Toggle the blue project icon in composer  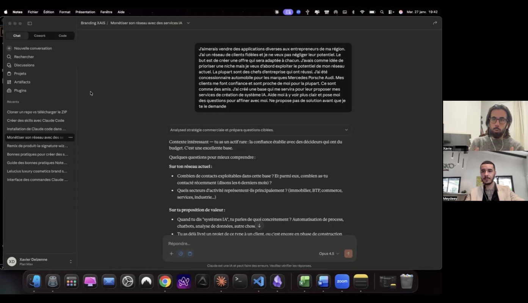190,254
